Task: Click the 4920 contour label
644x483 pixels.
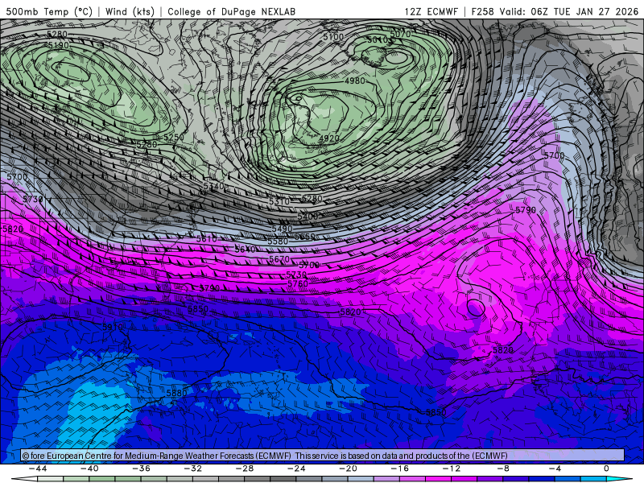Action: 329,138
